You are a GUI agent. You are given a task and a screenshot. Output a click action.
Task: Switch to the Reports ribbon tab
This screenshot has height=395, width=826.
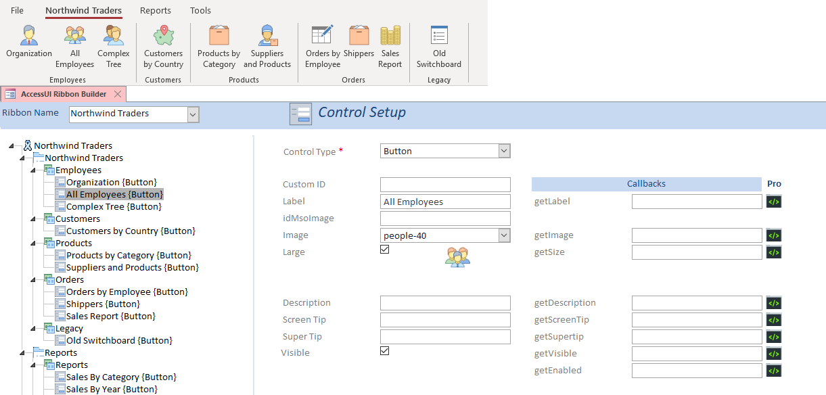[156, 10]
